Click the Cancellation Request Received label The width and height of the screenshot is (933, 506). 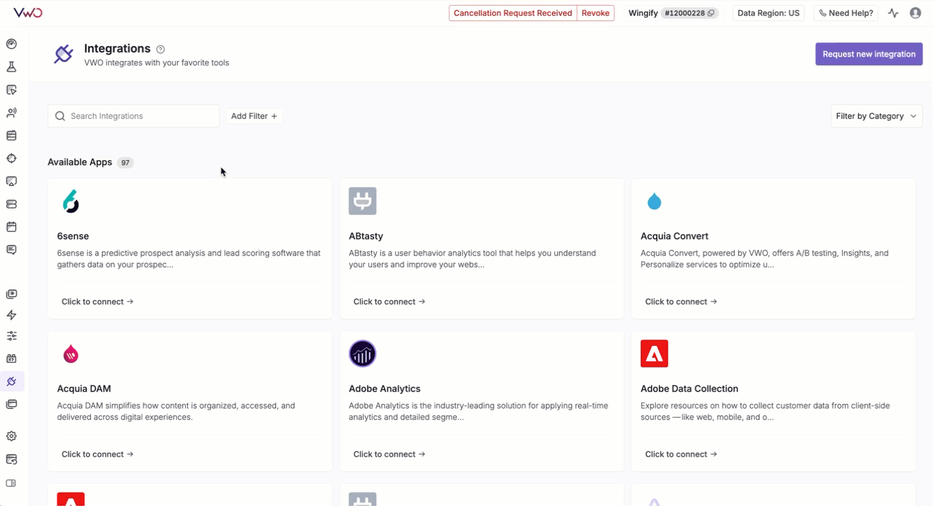[x=513, y=13]
